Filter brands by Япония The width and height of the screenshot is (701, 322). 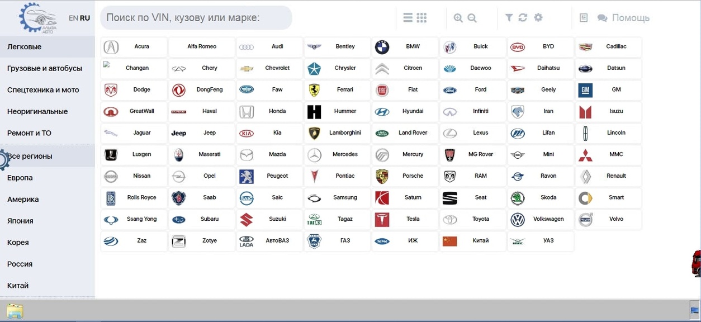[x=48, y=221]
